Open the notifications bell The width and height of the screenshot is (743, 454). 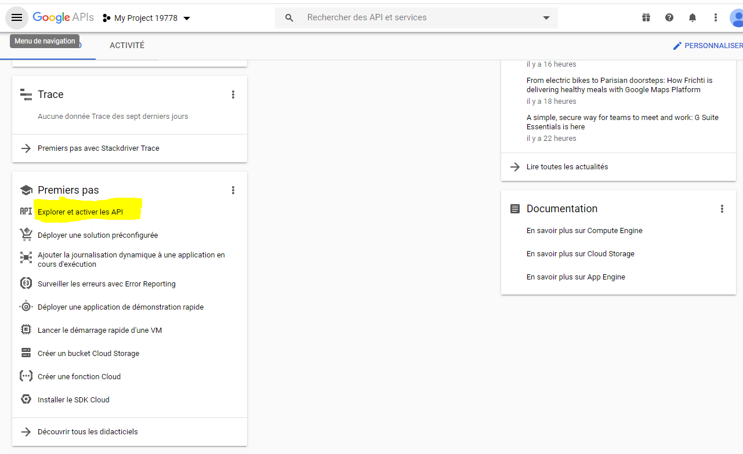pos(693,18)
